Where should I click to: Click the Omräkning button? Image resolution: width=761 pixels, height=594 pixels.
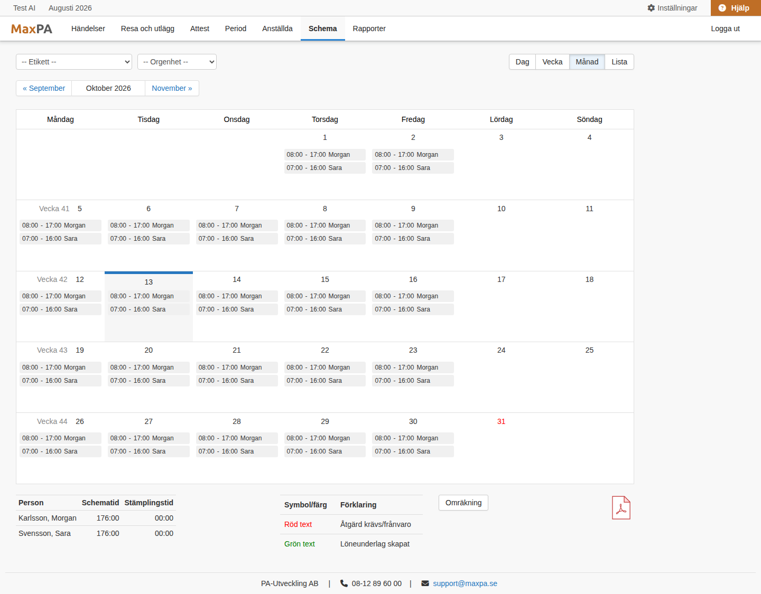click(463, 503)
